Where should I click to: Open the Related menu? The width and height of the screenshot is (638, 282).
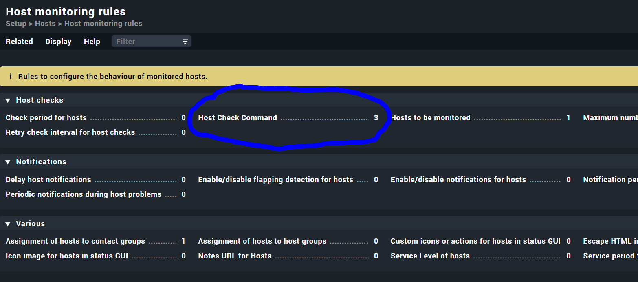(x=19, y=42)
